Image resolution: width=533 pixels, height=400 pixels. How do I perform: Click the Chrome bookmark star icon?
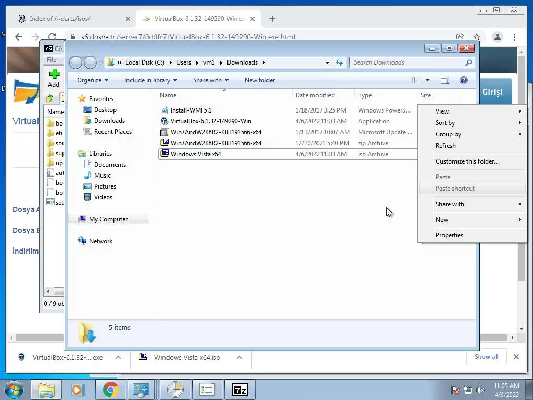477,37
